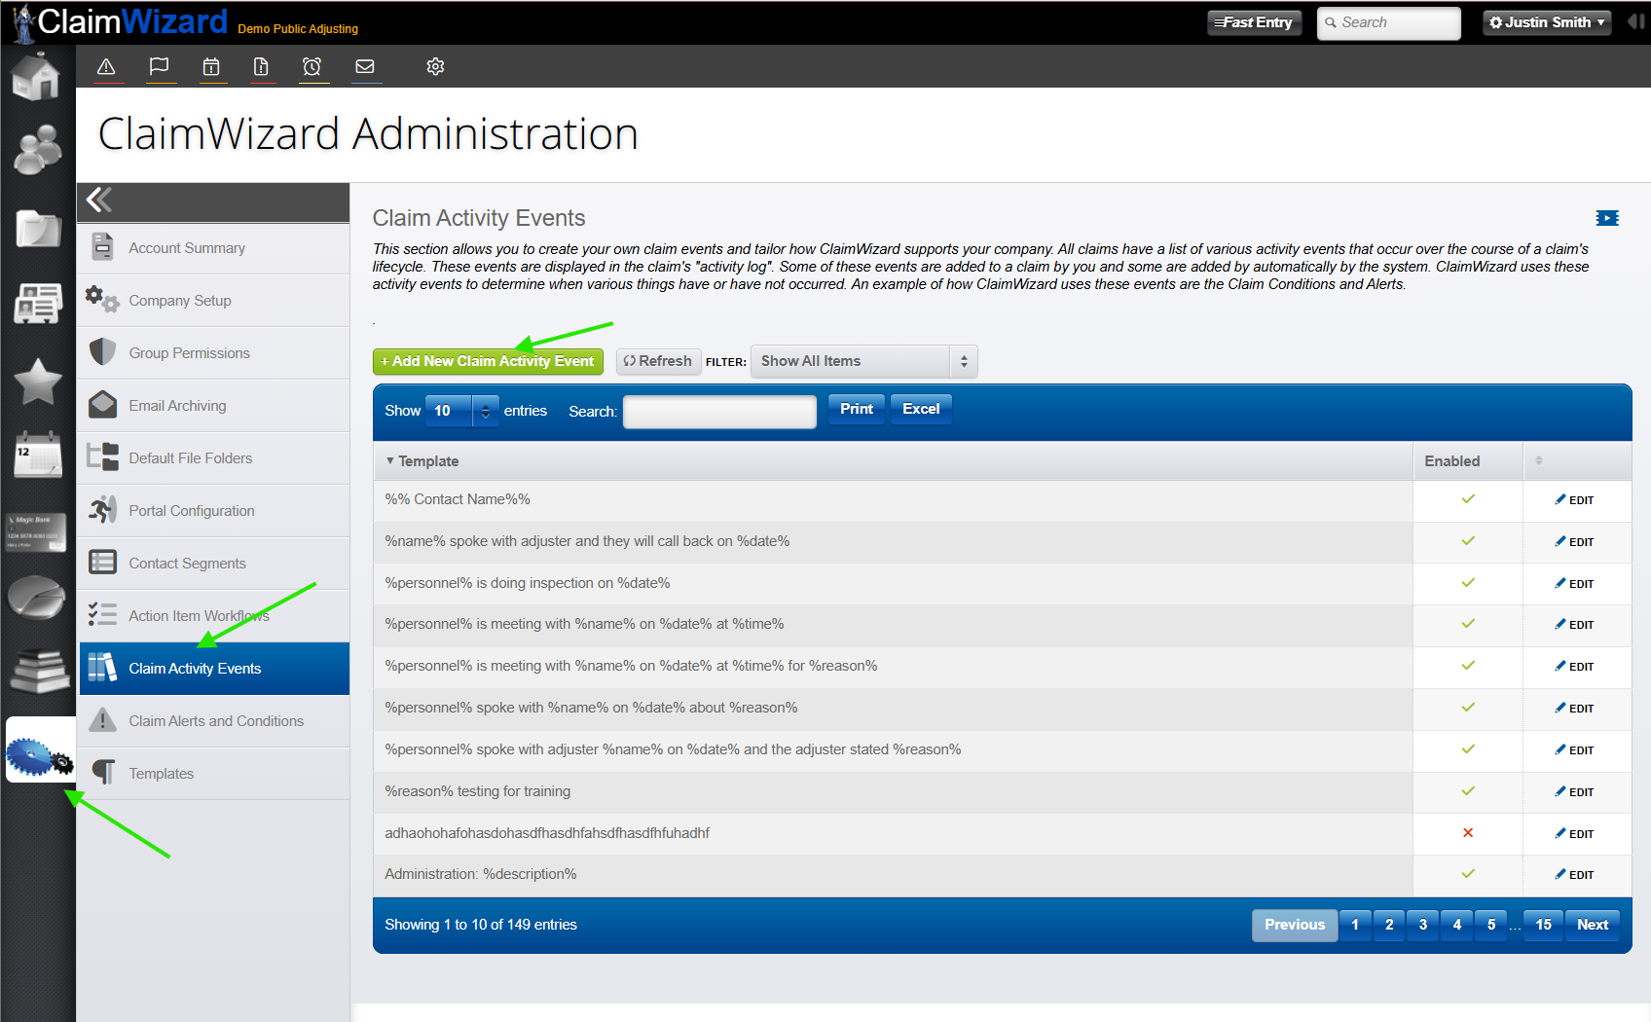Screen dimensions: 1651x1022
Task: Click the blue gear administration icon
Action: (x=40, y=751)
